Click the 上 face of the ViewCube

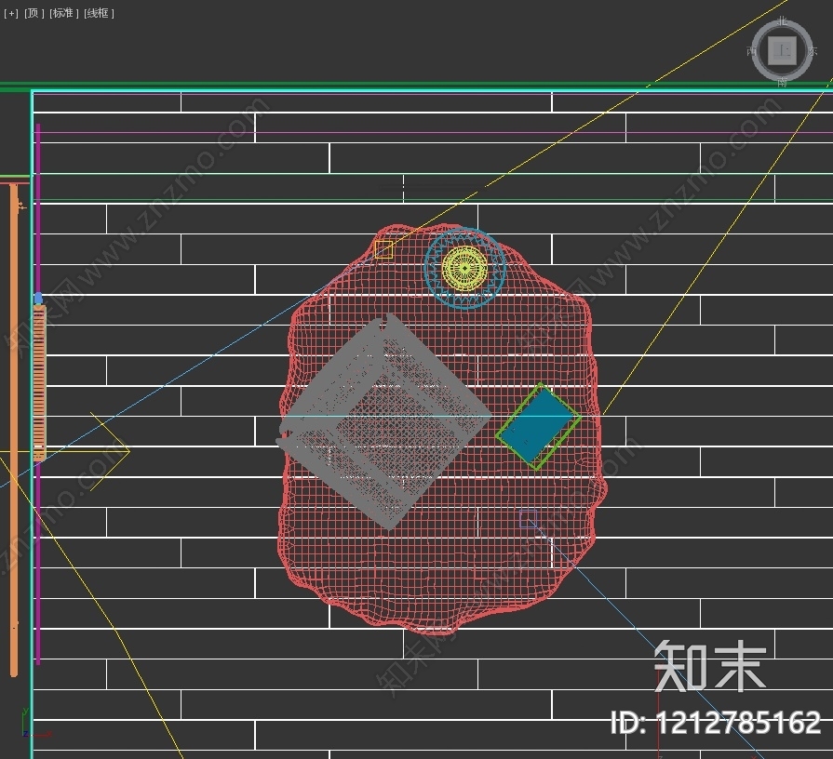(x=783, y=50)
